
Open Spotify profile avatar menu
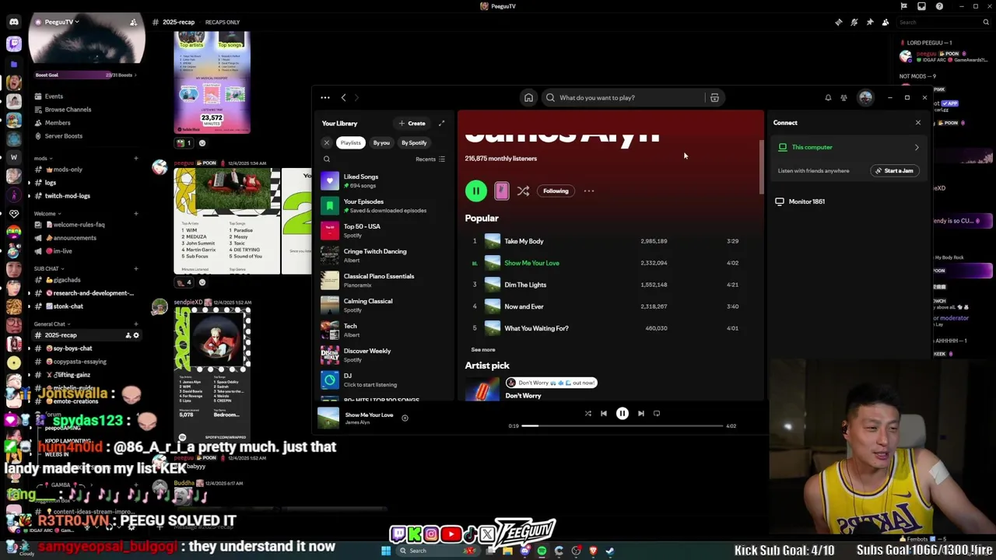[x=865, y=97]
